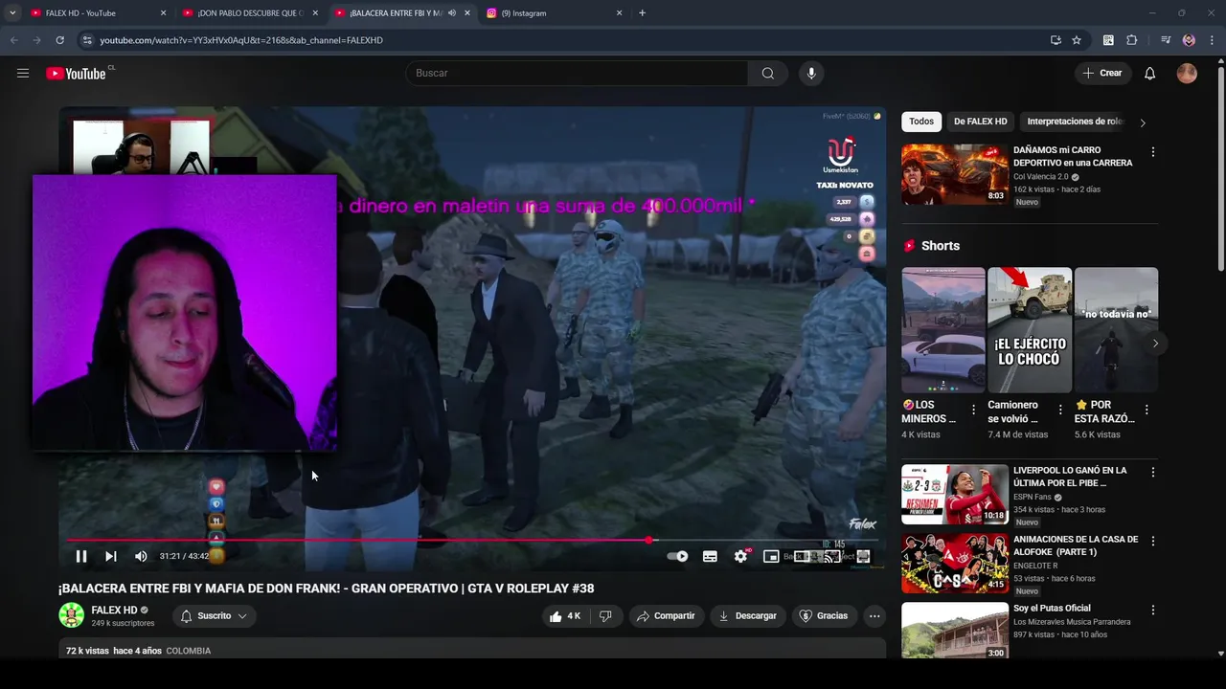The image size is (1226, 689).
Task: Share the video with Compartir
Action: [x=666, y=616]
